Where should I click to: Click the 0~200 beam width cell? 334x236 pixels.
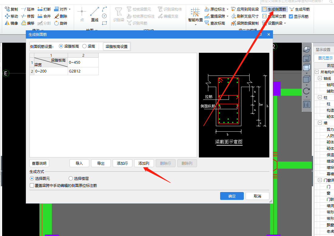pyautogui.click(x=51, y=71)
